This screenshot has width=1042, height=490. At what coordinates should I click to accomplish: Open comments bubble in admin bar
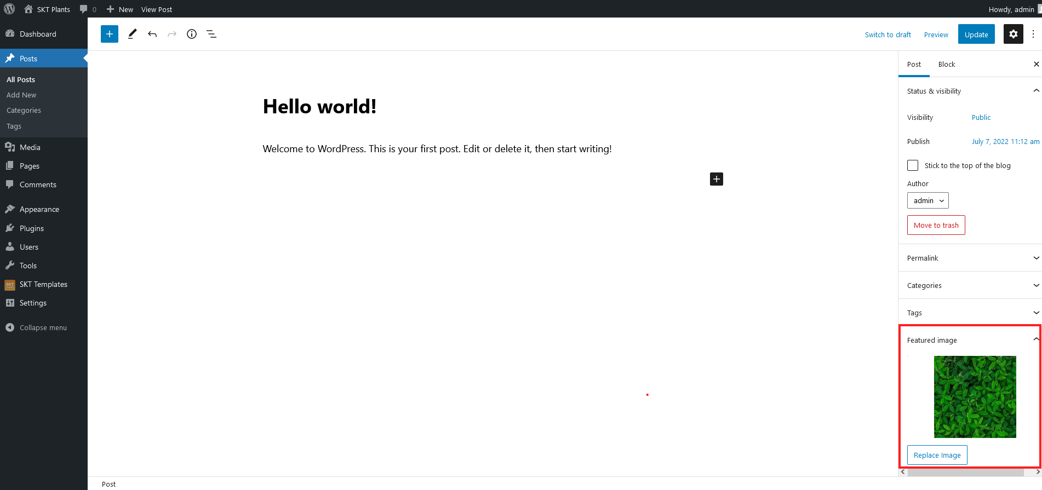coord(88,9)
